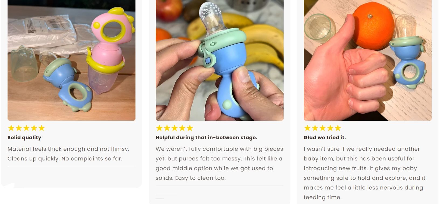Select 'Helpful during that in-between stage.' title
The height and width of the screenshot is (204, 439).
point(206,138)
